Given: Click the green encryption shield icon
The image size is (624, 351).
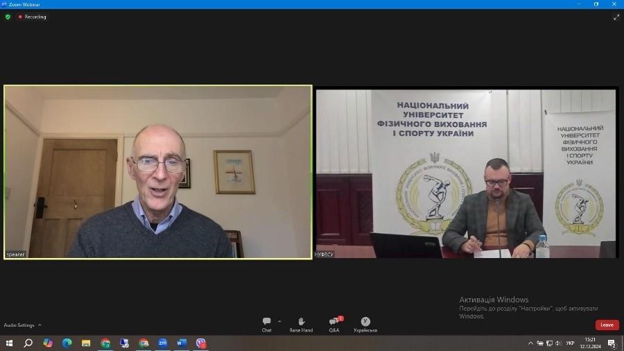Looking at the screenshot, I should point(8,17).
